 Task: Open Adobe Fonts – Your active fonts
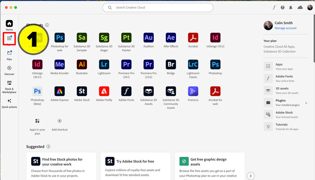click(x=285, y=78)
